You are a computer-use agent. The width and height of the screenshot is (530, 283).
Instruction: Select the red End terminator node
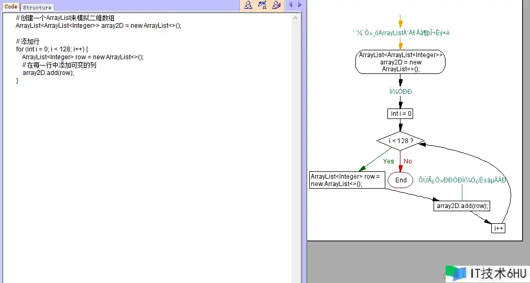point(401,180)
